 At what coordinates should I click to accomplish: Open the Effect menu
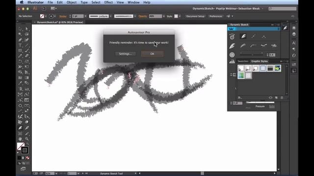[108, 2]
